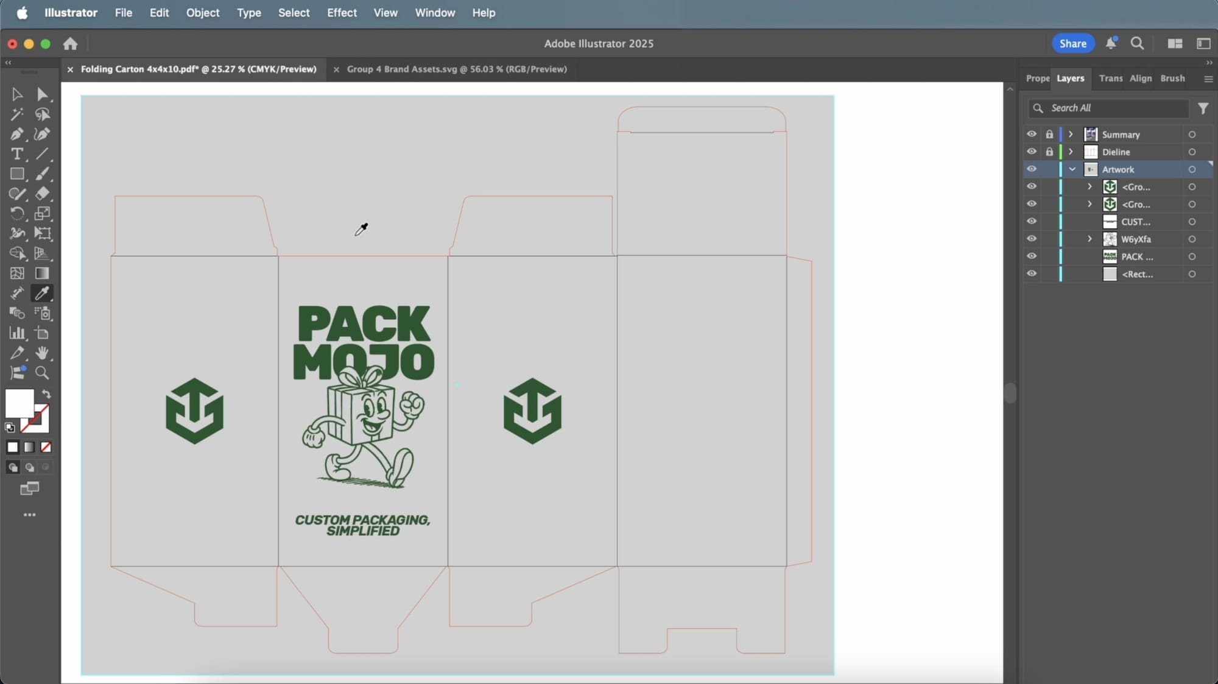Pick the Artboard tool
The image size is (1218, 684).
click(x=42, y=333)
